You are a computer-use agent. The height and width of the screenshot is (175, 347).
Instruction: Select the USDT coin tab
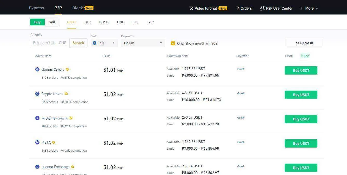pos(71,22)
